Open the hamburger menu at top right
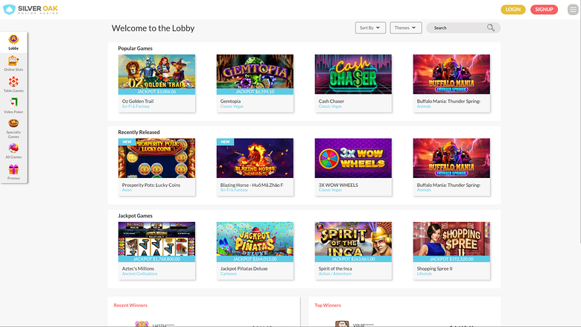 (x=572, y=10)
